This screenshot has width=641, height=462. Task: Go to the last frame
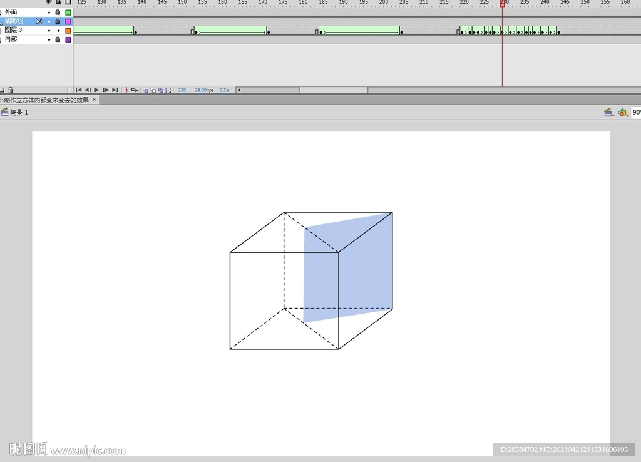(115, 90)
